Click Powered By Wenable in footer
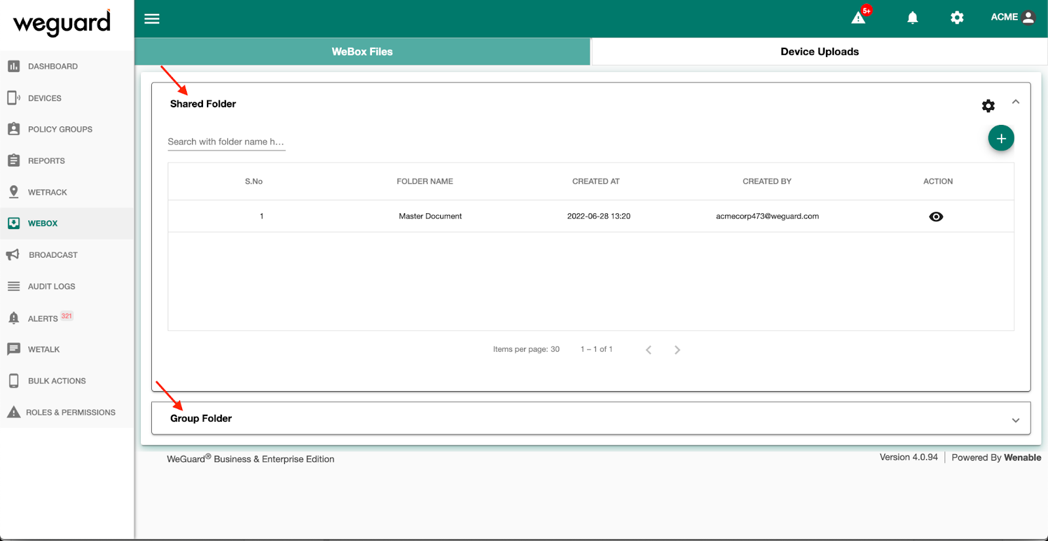Image resolution: width=1048 pixels, height=541 pixels. 996,457
